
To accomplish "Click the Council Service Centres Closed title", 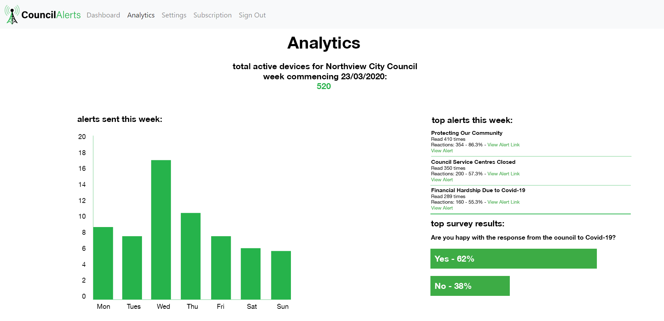I will 473,162.
